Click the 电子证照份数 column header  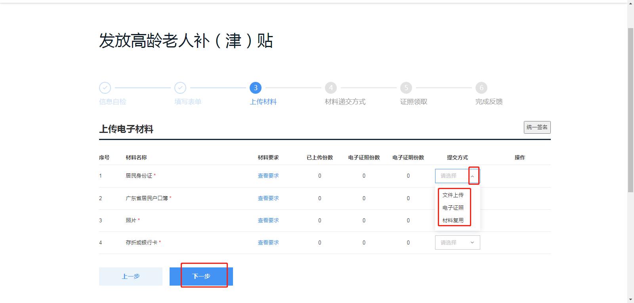[x=364, y=157]
